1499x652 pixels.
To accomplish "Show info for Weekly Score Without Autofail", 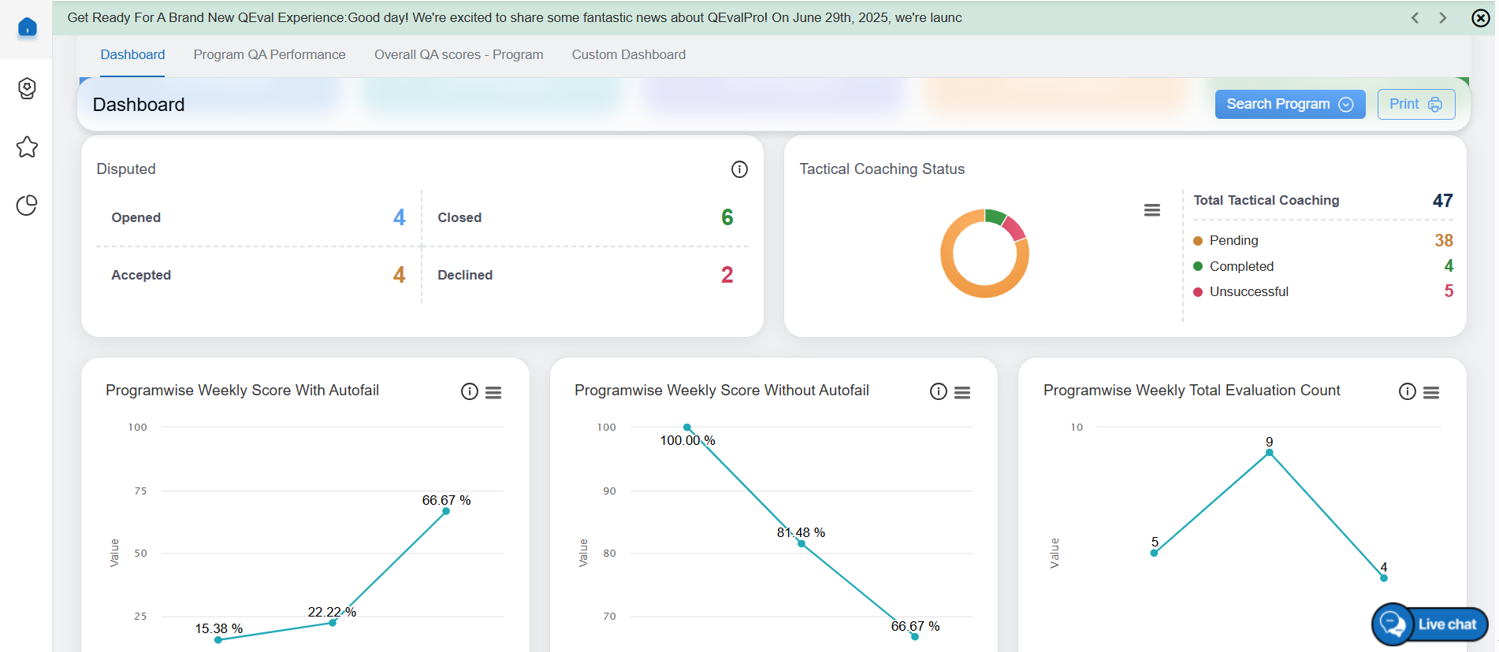I will click(x=938, y=392).
